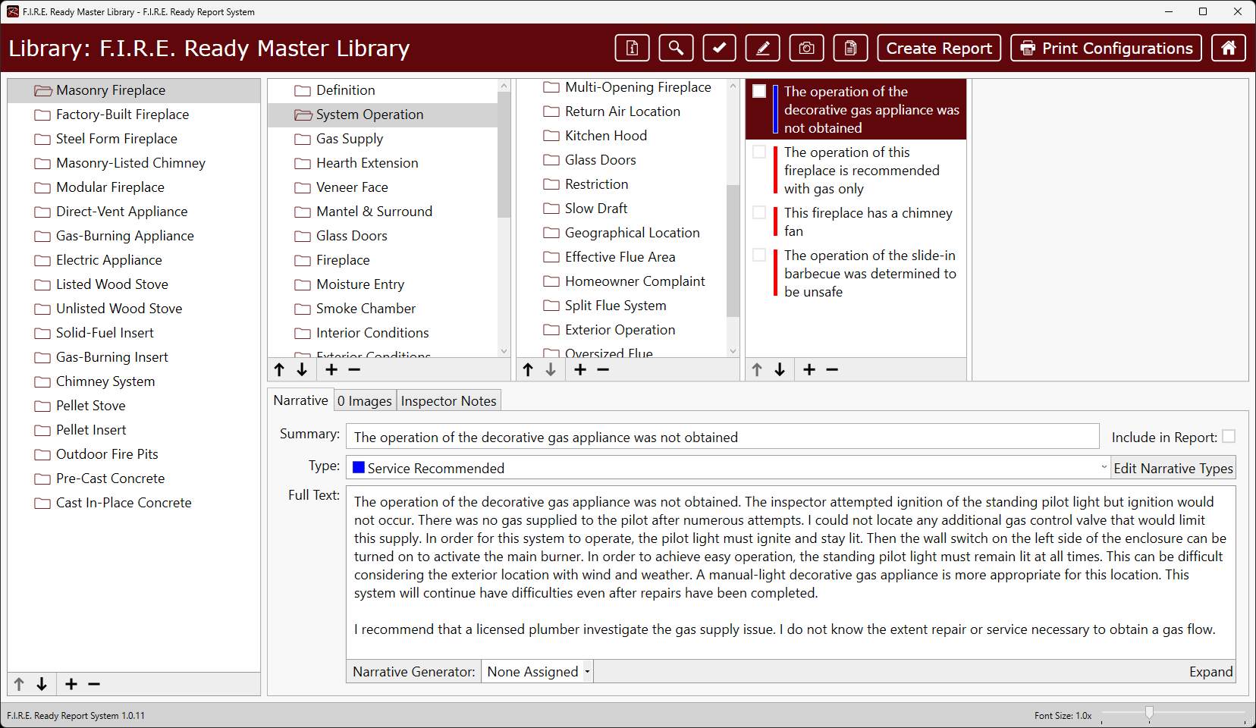Add a new narrative with the plus icon
This screenshot has width=1256, height=728.
pyautogui.click(x=809, y=369)
